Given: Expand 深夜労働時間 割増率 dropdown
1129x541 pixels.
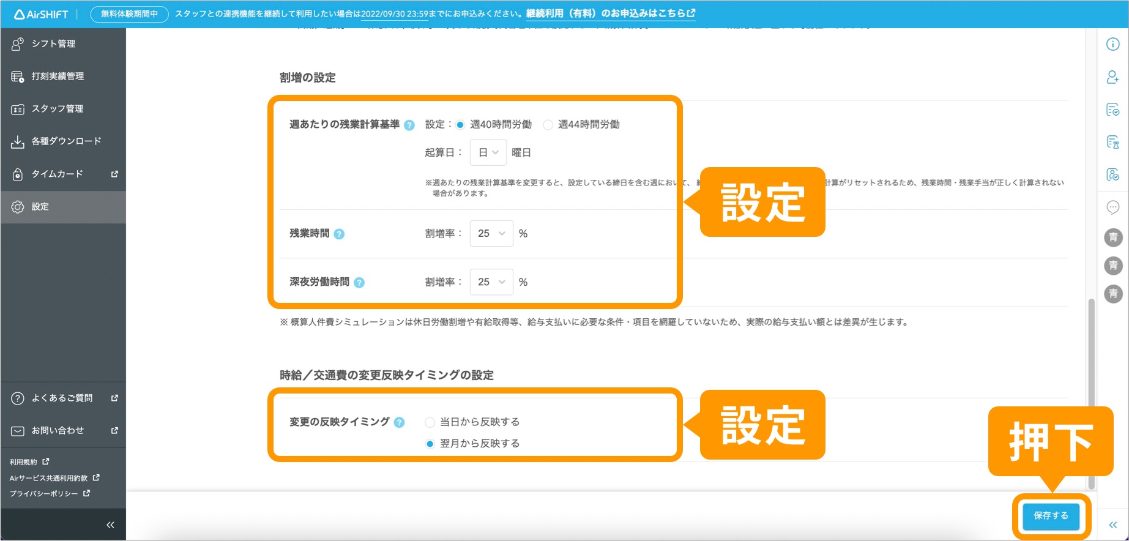Looking at the screenshot, I should click(x=491, y=282).
